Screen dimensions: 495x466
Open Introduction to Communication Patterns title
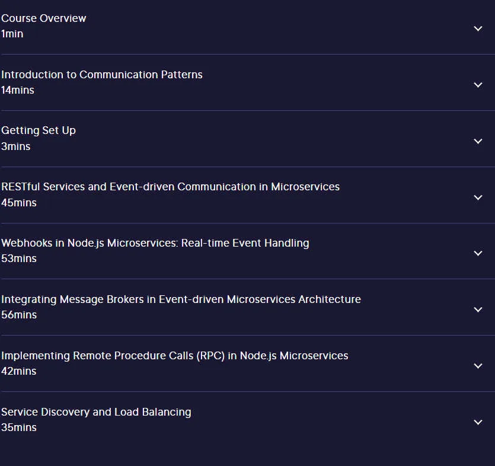point(101,75)
